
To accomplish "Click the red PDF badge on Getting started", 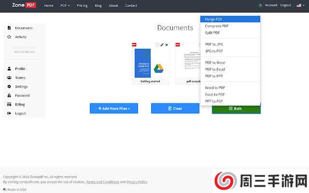I will (134, 45).
